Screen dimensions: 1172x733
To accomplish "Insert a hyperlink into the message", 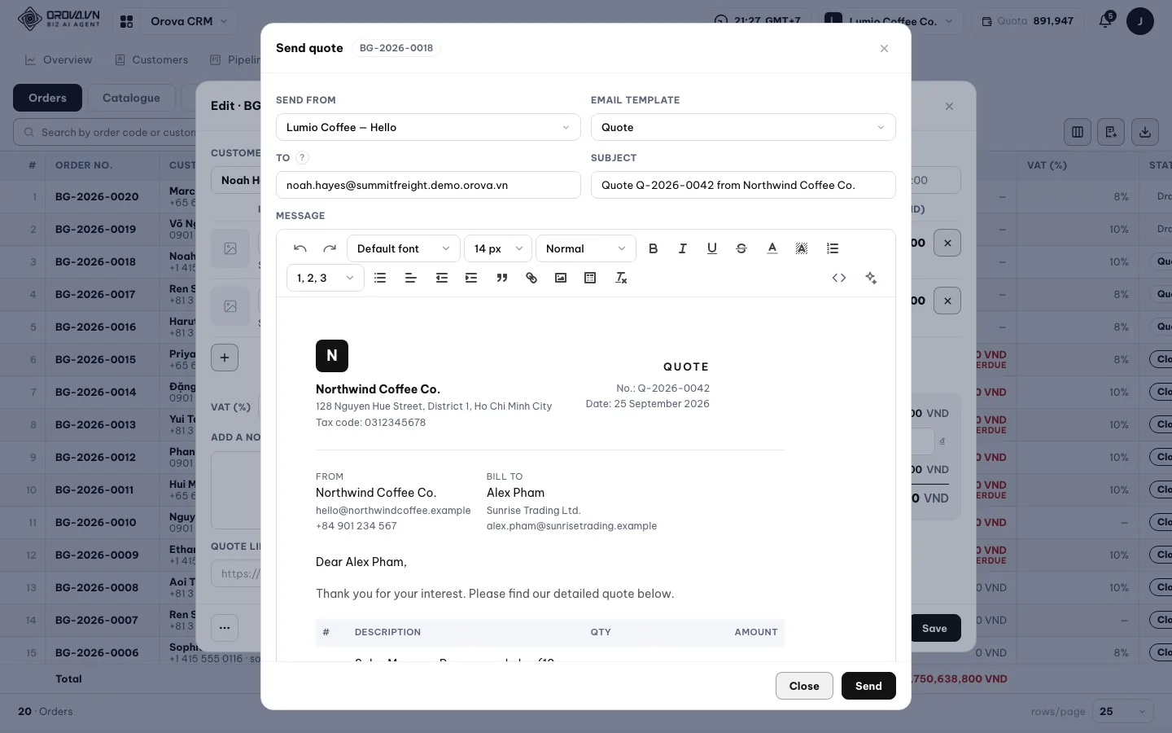I will coord(531,278).
